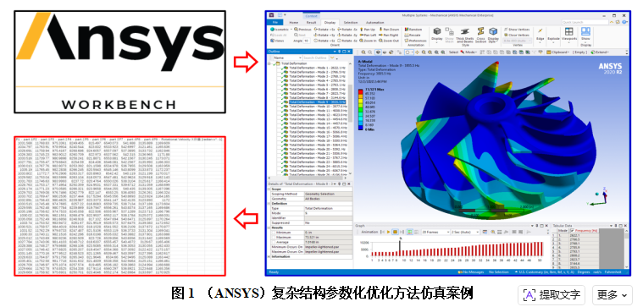
Task: Click the Pan Right icon
Action: pyautogui.click(x=381, y=36)
